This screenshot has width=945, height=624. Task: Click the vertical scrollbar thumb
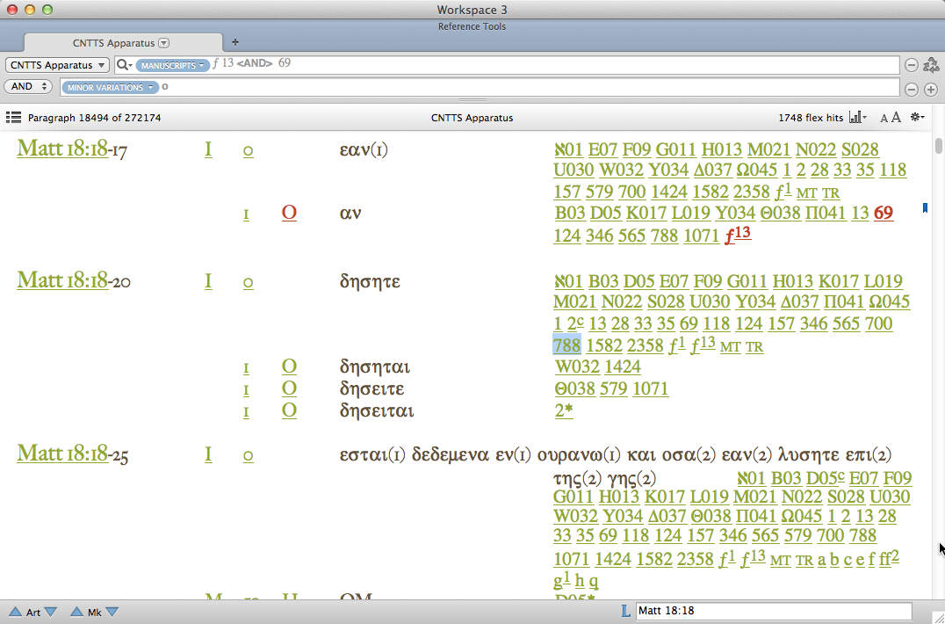click(x=938, y=146)
